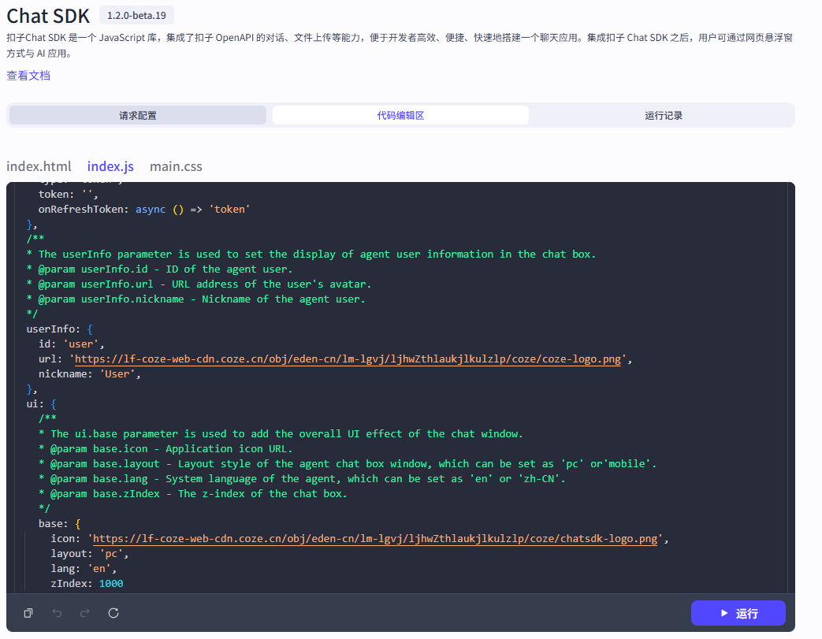Viewport: 822px width, 639px height.
Task: Open the index.html file tab
Action: [x=39, y=167]
